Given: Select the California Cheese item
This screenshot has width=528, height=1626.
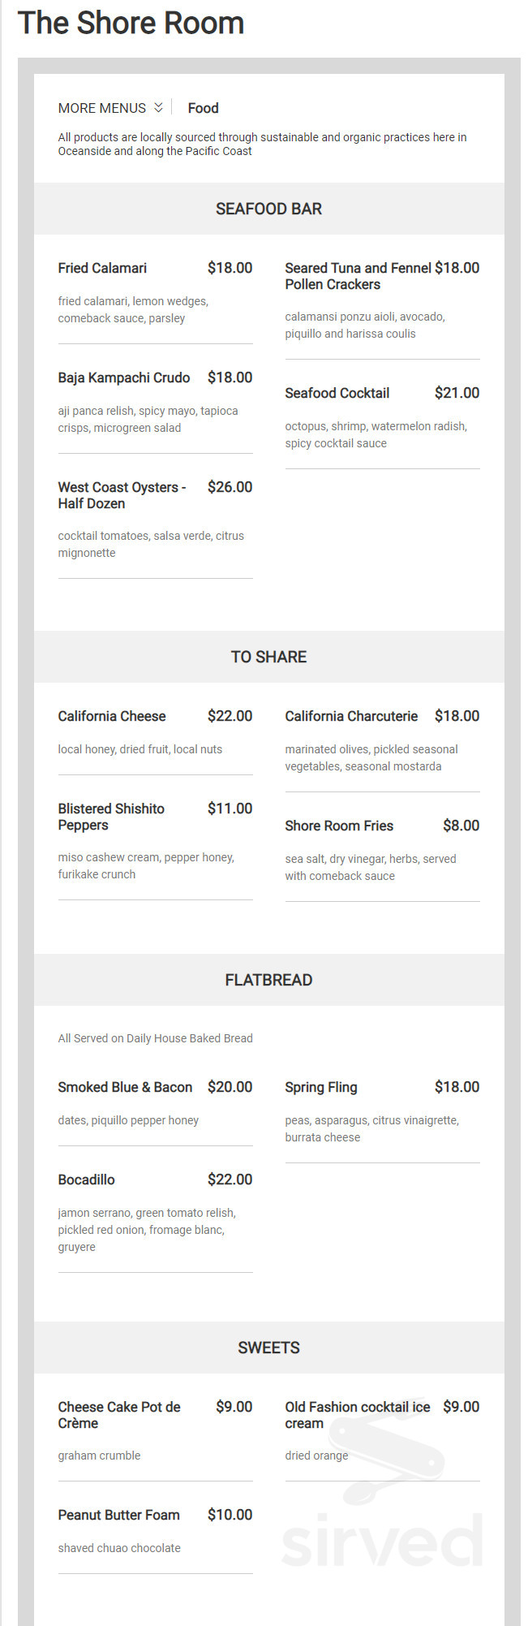Looking at the screenshot, I should [x=111, y=716].
